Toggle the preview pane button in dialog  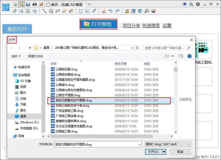tap(181, 56)
